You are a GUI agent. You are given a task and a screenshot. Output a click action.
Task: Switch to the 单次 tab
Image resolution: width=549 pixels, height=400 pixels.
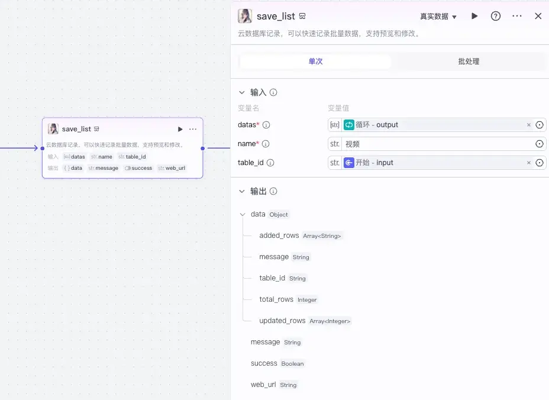315,61
